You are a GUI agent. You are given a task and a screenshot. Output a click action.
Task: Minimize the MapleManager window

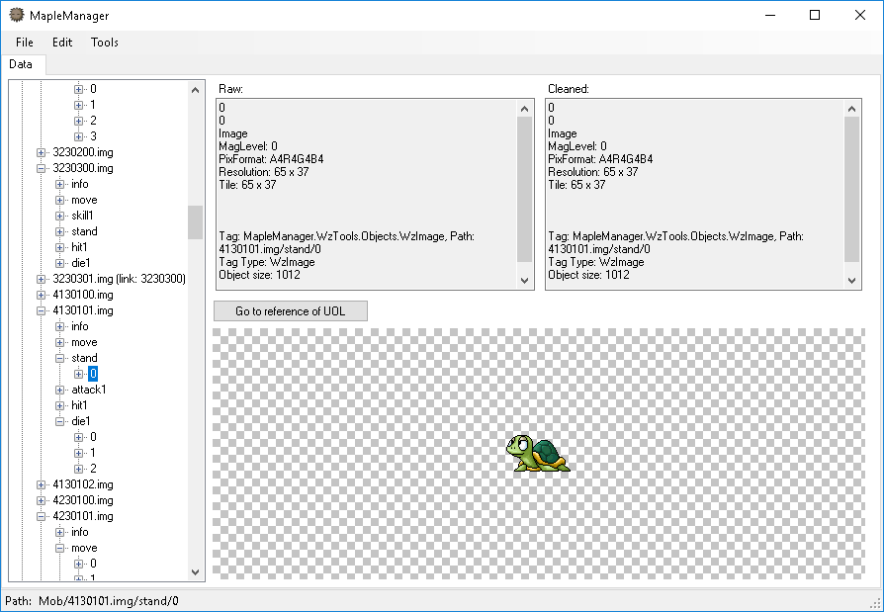770,15
